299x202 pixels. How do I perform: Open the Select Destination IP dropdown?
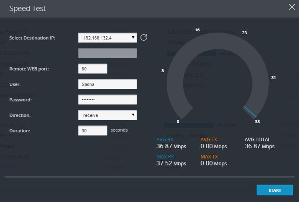click(x=107, y=37)
